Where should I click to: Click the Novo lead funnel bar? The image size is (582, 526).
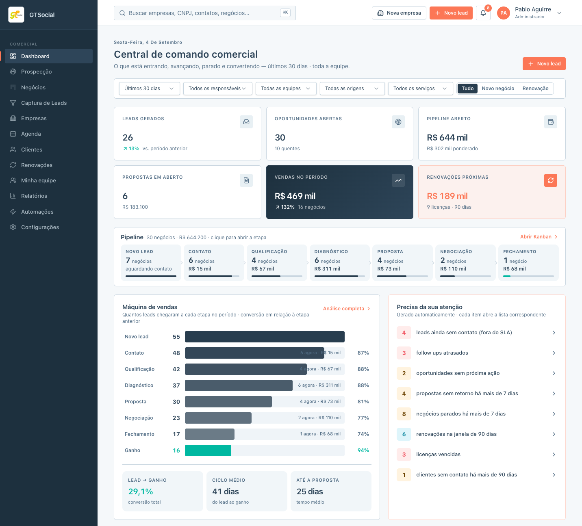click(265, 337)
